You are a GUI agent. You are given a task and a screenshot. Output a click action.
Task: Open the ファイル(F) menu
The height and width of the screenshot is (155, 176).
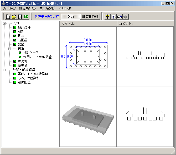pos(9,8)
